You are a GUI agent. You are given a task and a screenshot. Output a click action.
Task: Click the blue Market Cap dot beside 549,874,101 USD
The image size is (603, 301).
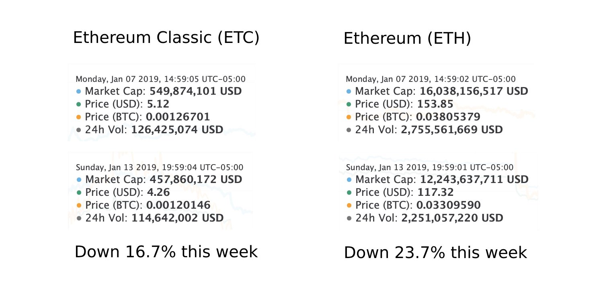[x=78, y=92]
